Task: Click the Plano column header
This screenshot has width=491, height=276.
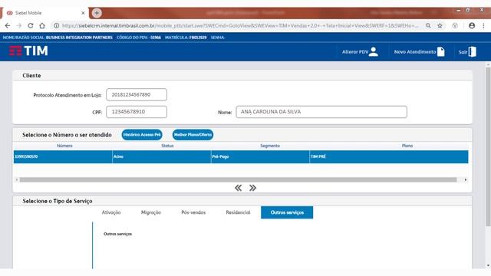Action: [407, 146]
